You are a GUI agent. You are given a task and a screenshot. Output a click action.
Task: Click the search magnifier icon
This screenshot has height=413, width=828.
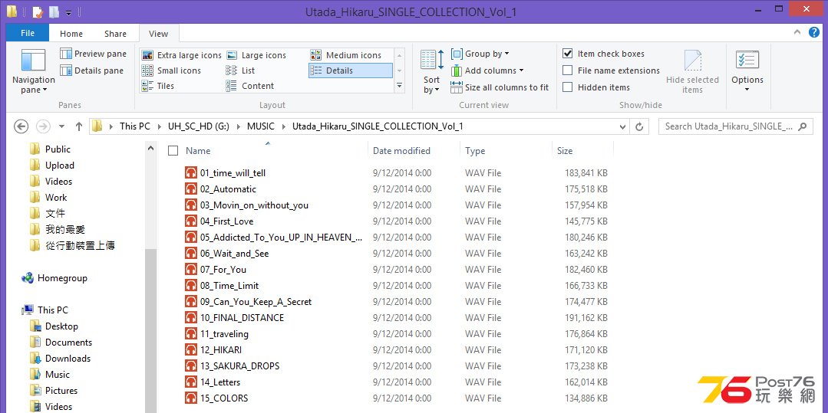pos(803,126)
